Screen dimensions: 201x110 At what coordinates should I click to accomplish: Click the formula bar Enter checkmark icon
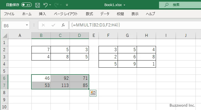click(x=53, y=25)
